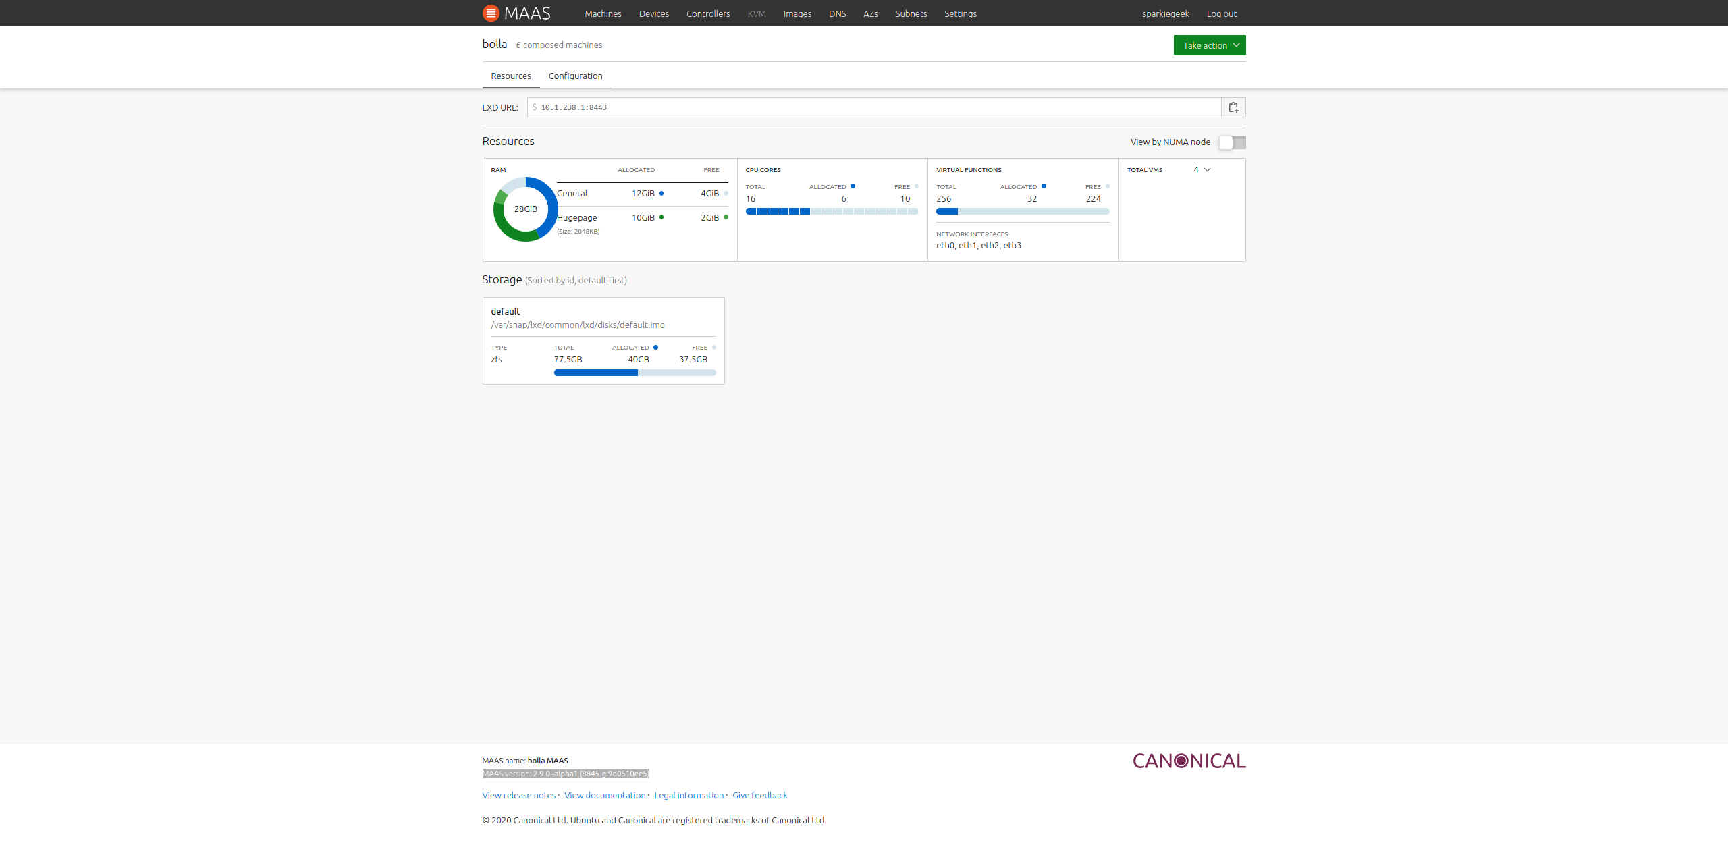Open the Machines navigation menu
The width and height of the screenshot is (1728, 841).
click(602, 13)
